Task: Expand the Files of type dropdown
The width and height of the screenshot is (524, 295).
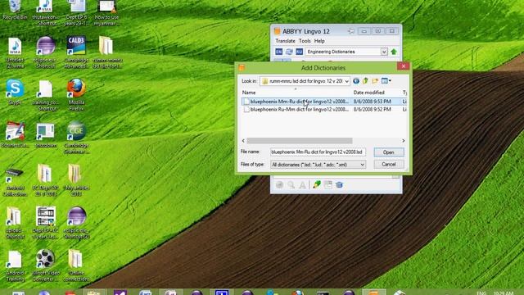Action: (x=362, y=165)
